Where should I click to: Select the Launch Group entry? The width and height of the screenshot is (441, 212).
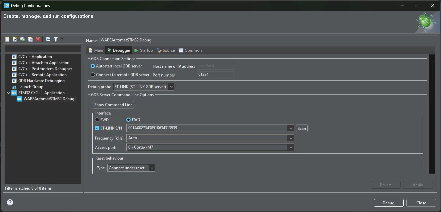pyautogui.click(x=31, y=87)
